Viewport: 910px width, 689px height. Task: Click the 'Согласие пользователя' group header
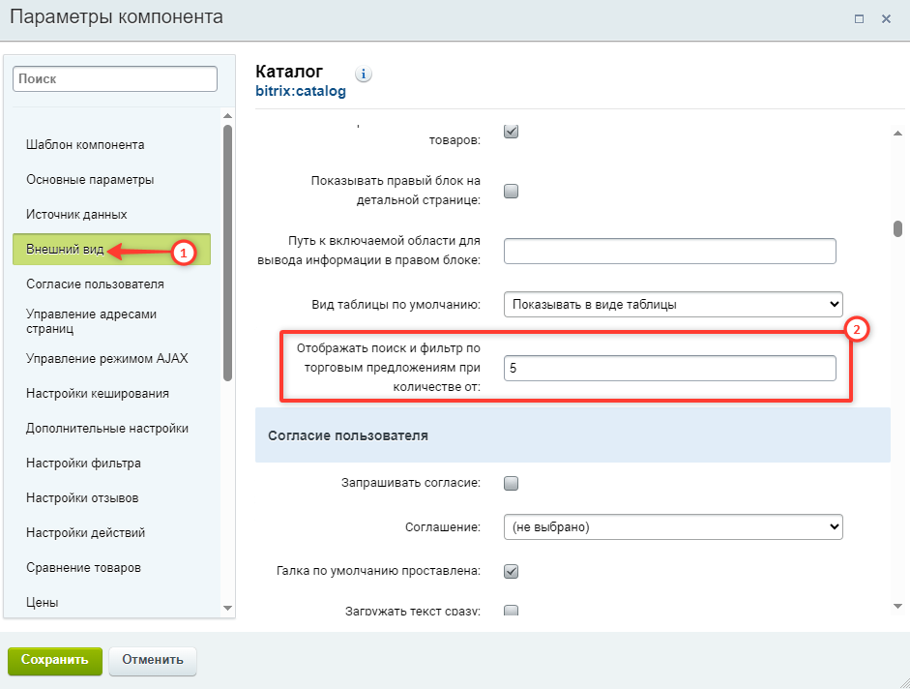(572, 435)
